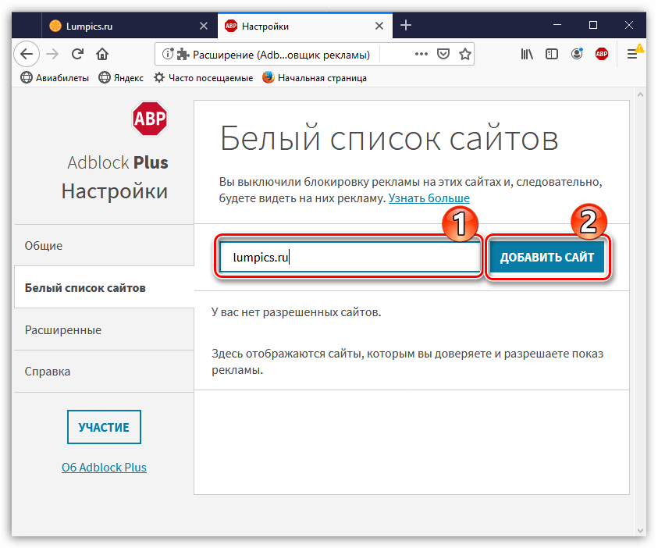Open the Firefox account icon
The image size is (658, 548).
coord(577,54)
